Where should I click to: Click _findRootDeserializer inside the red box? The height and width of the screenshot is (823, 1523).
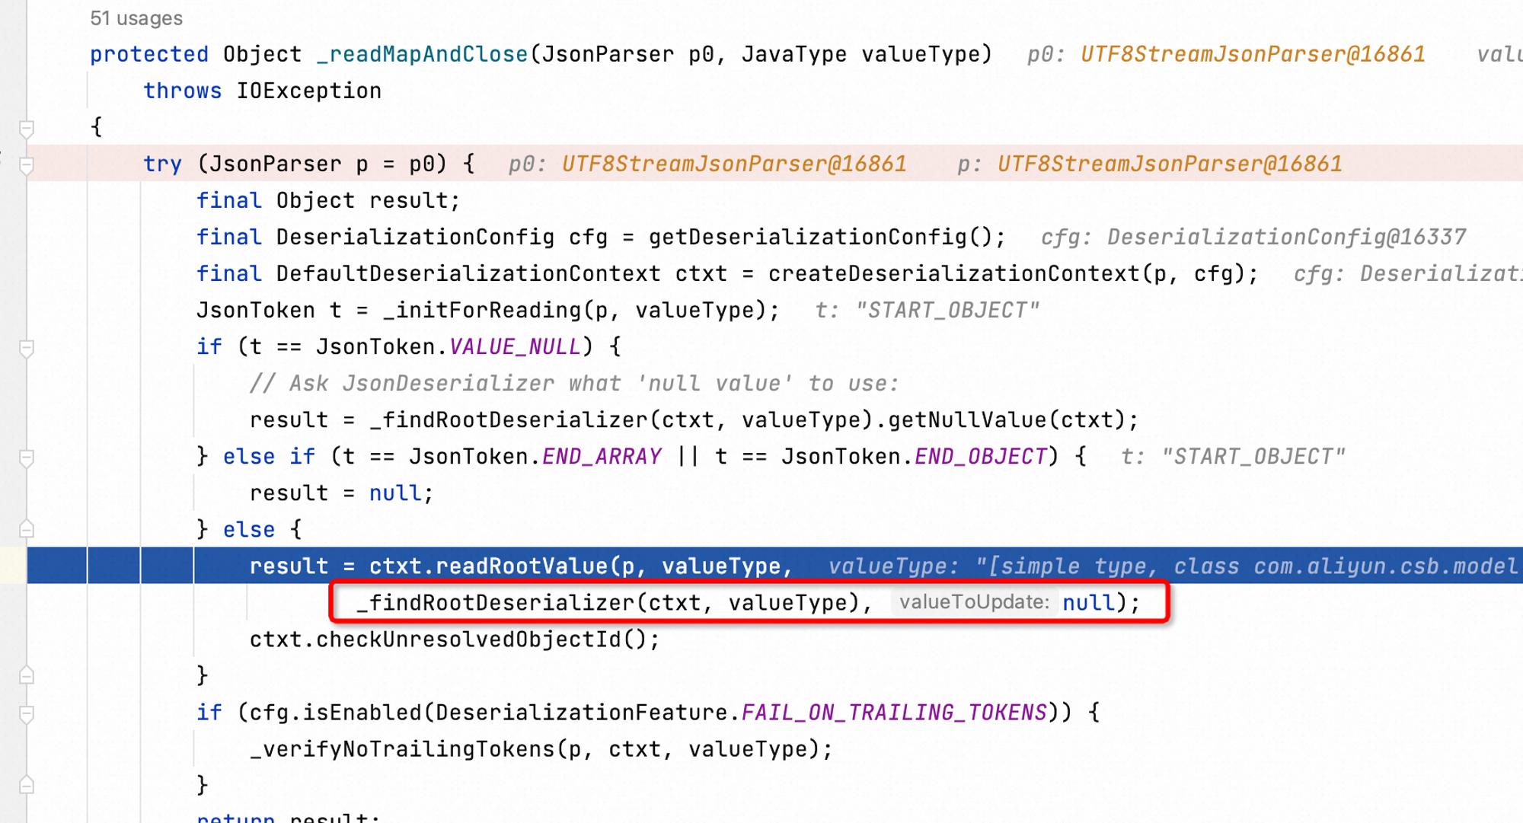coord(496,602)
